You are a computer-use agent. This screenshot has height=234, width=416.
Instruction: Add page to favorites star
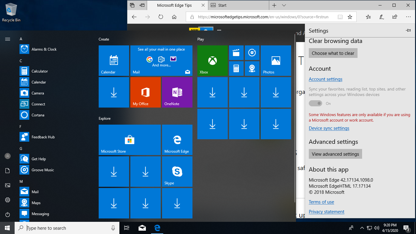coord(350,17)
